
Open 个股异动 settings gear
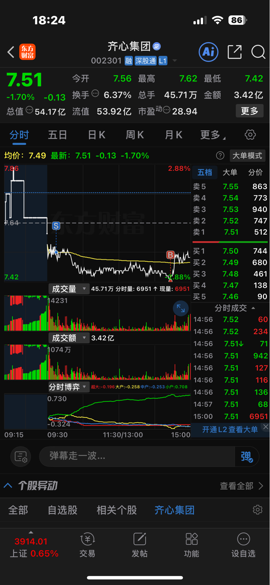(x=258, y=510)
